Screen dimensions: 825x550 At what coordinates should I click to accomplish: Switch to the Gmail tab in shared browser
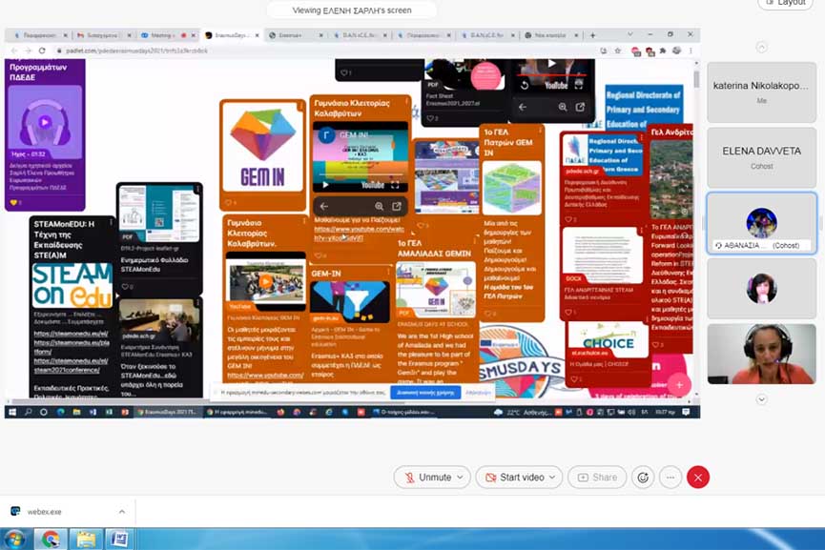pyautogui.click(x=103, y=35)
